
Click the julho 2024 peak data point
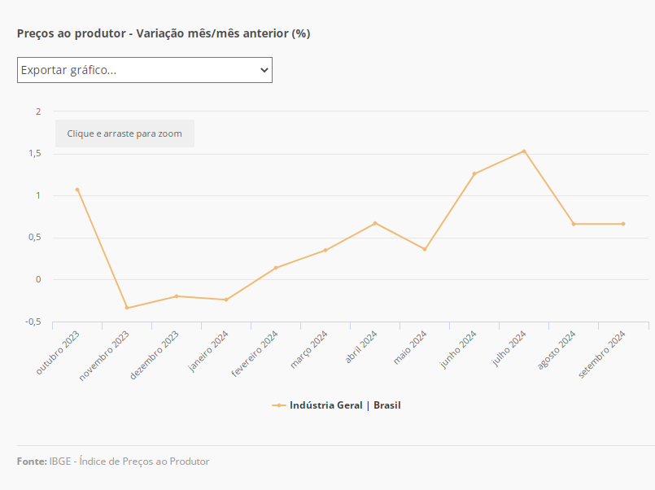(x=524, y=151)
